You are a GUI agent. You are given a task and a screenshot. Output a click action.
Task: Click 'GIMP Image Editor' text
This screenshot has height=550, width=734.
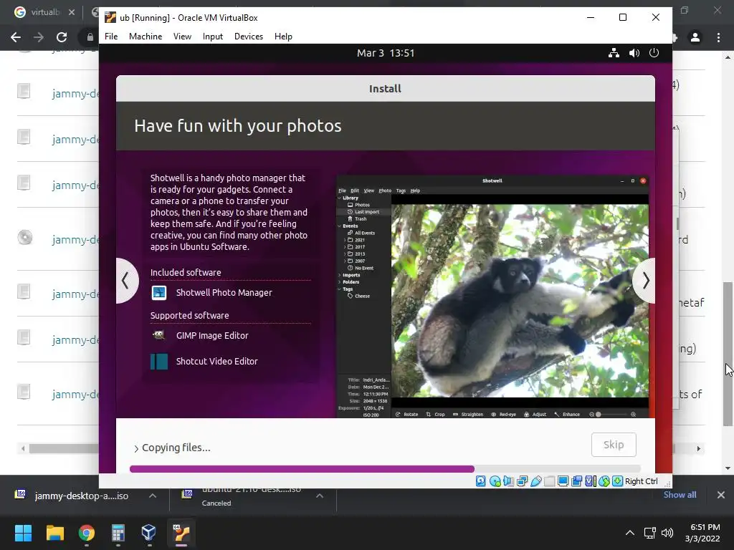(212, 336)
